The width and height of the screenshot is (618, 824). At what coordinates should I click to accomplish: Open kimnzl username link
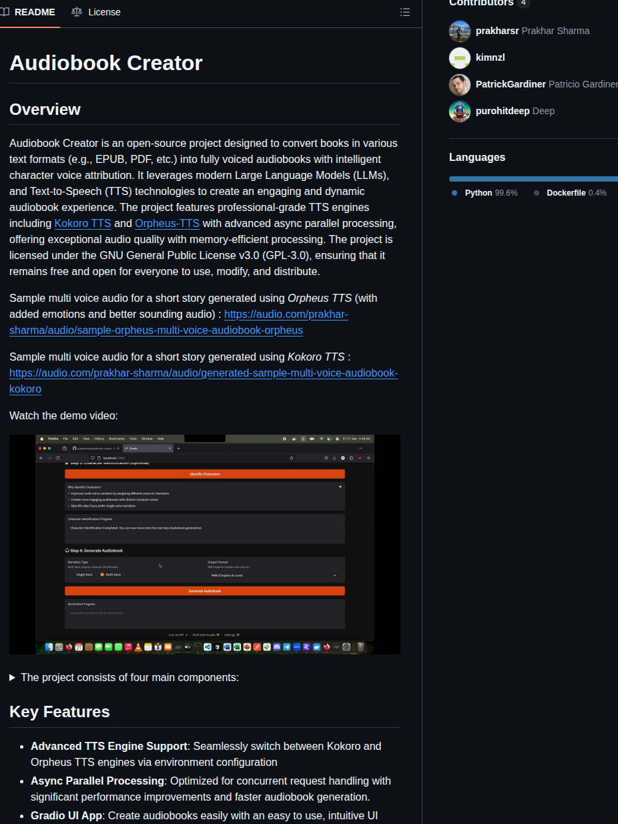[491, 57]
